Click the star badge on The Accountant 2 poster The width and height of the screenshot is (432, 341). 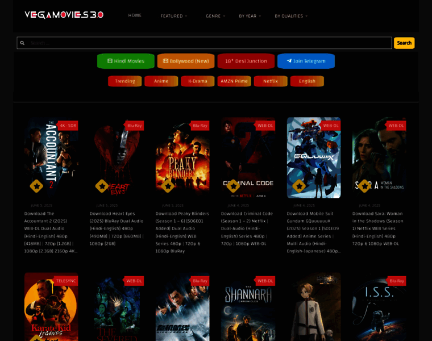[x=36, y=186]
